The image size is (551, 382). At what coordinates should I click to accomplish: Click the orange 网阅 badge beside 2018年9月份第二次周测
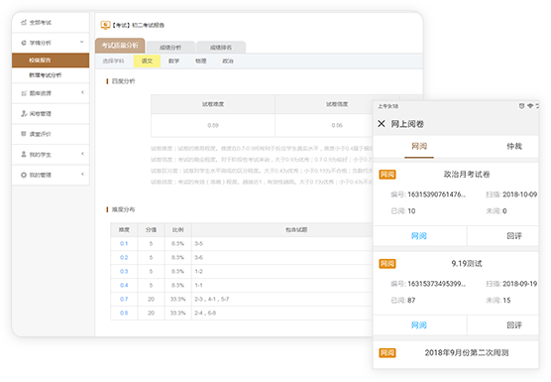tap(387, 353)
